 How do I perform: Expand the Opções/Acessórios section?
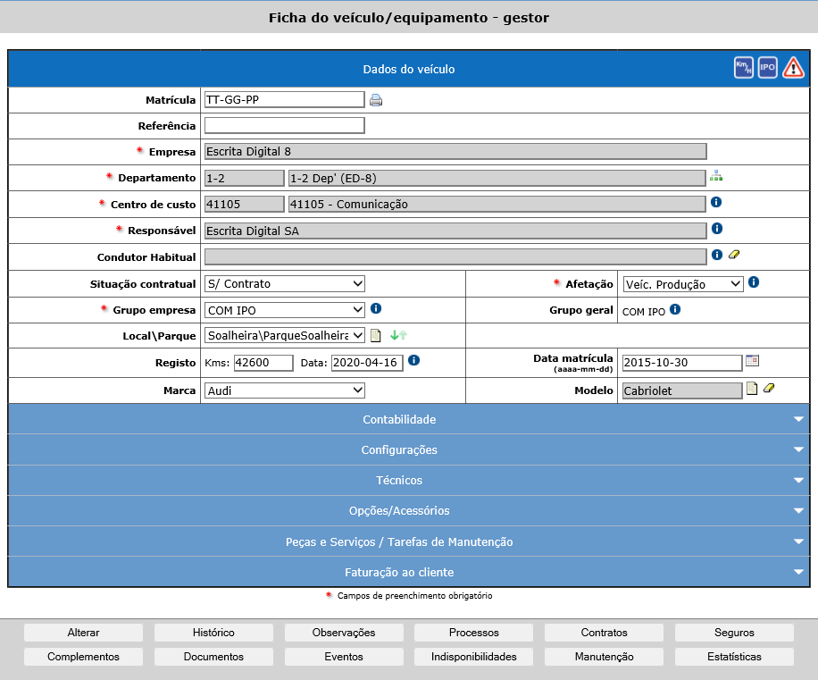409,510
